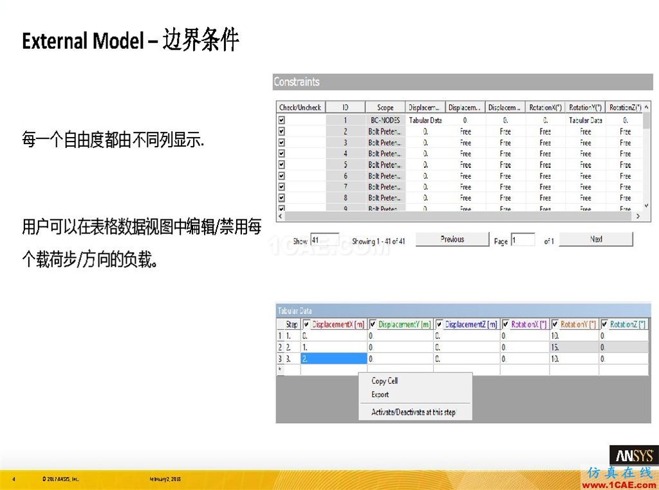Click the Page number input field
The height and width of the screenshot is (490, 659).
(x=523, y=240)
